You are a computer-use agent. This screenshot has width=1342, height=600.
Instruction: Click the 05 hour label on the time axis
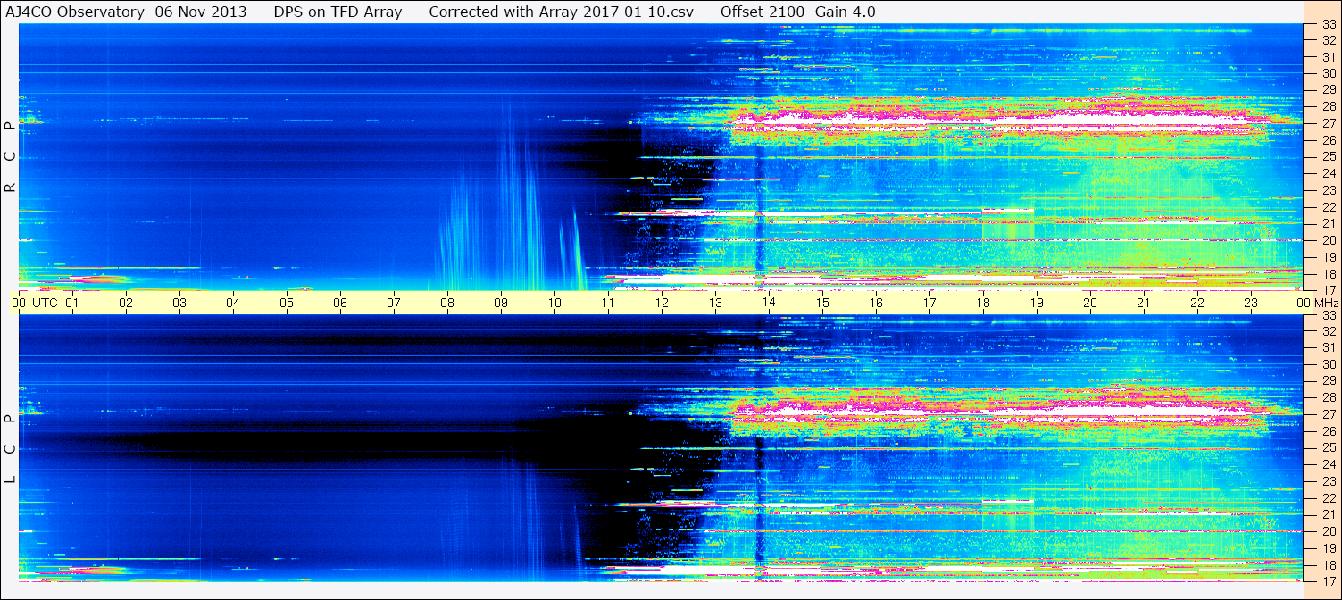287,303
